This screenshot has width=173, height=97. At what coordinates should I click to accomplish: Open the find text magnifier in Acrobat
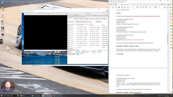[x=122, y=7]
